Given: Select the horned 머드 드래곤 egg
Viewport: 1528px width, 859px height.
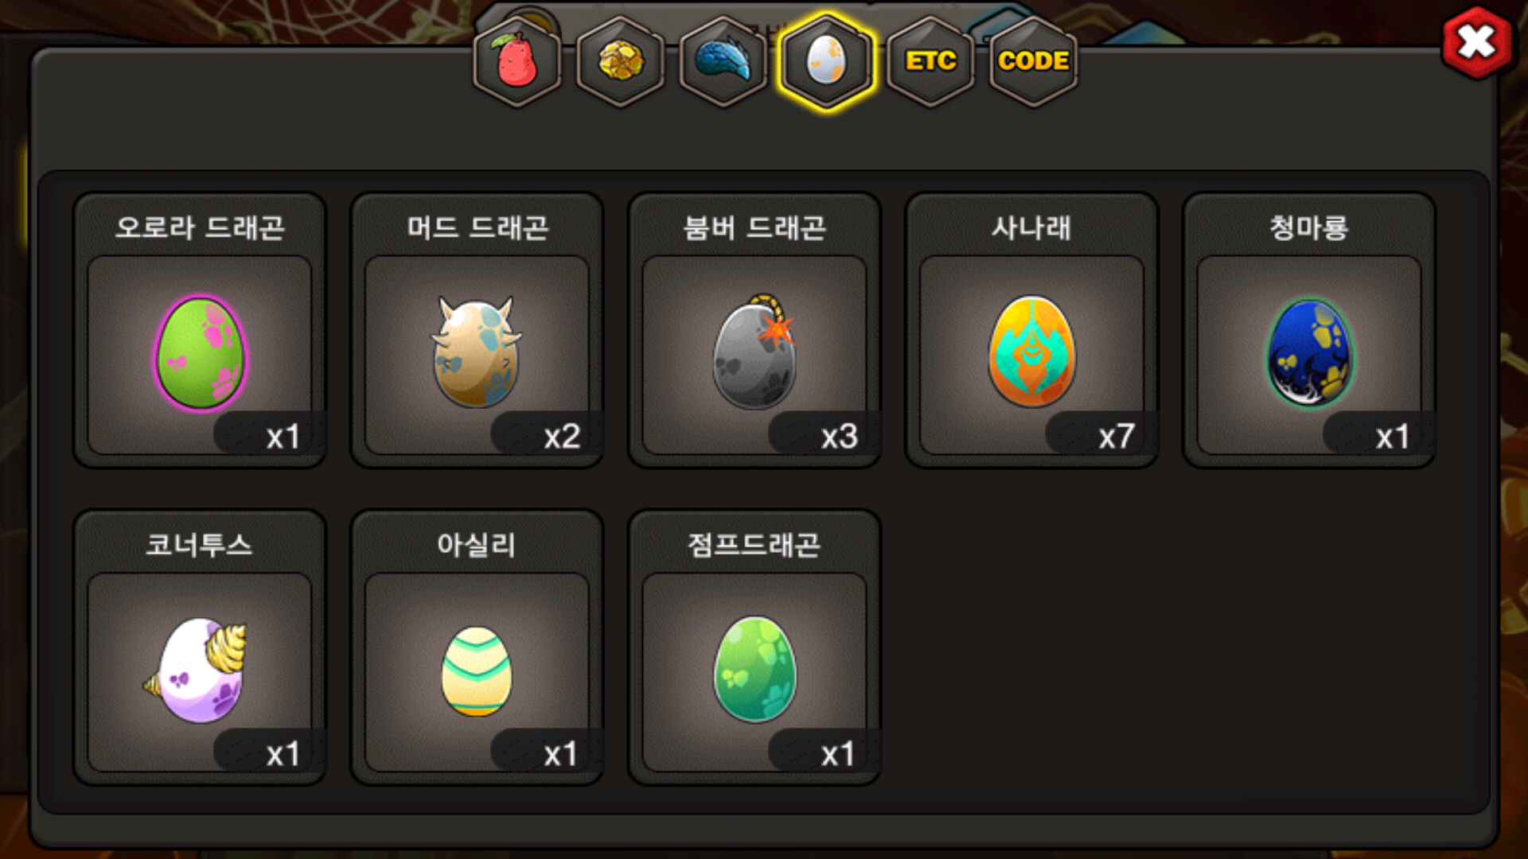Looking at the screenshot, I should [477, 352].
